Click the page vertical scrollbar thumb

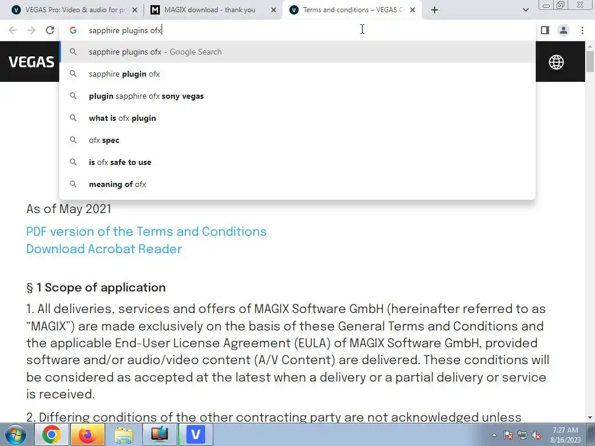pos(590,60)
